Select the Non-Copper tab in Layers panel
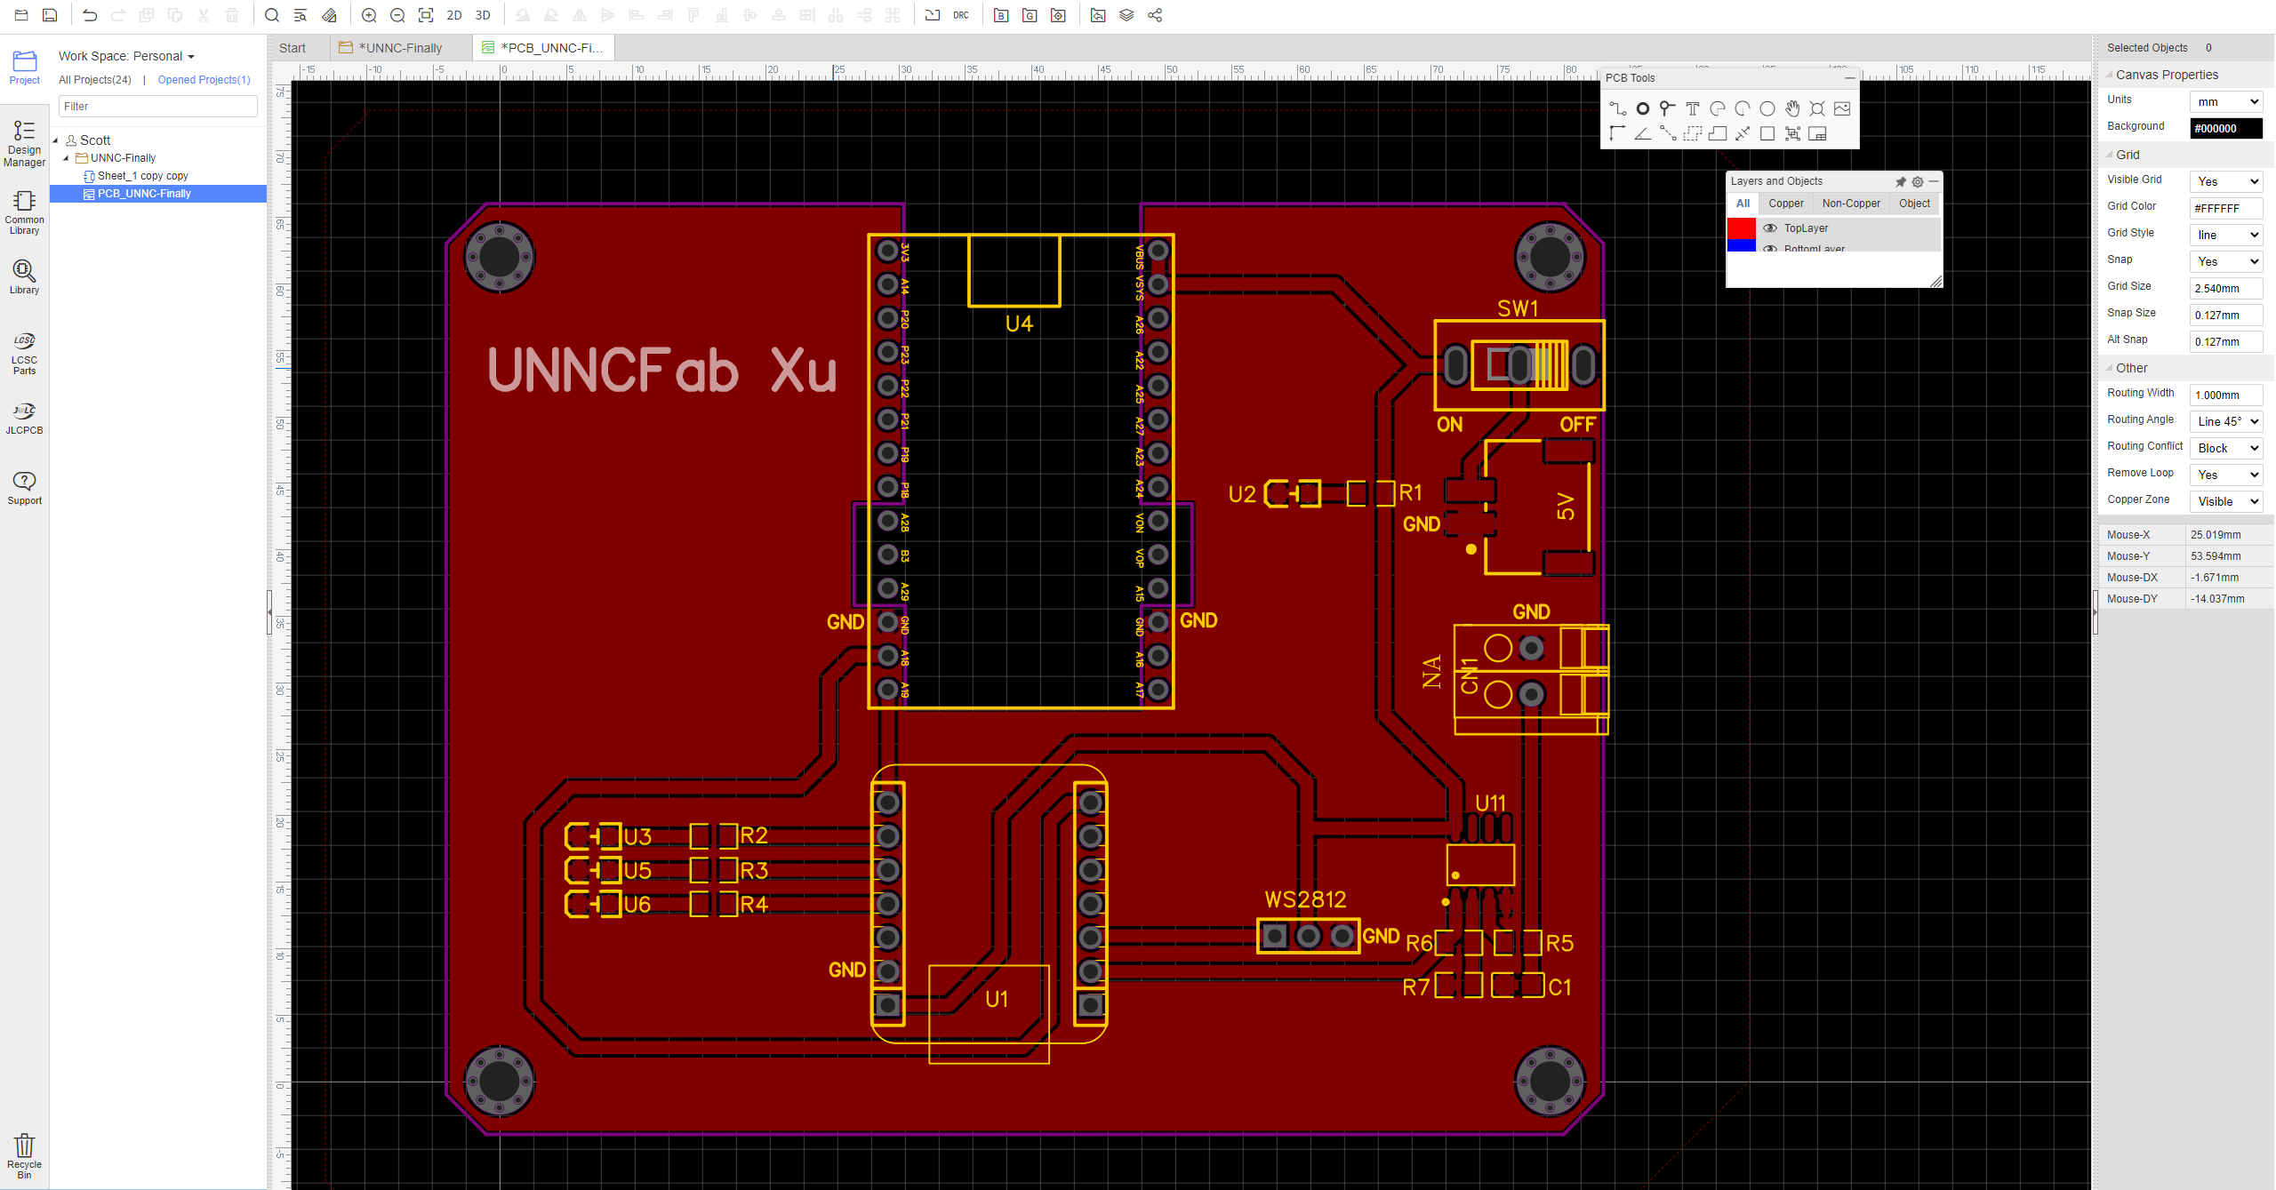Screen dimensions: 2276x1190 pos(1851,204)
